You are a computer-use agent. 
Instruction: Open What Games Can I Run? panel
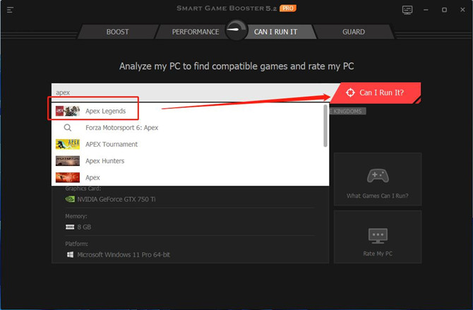tap(378, 179)
